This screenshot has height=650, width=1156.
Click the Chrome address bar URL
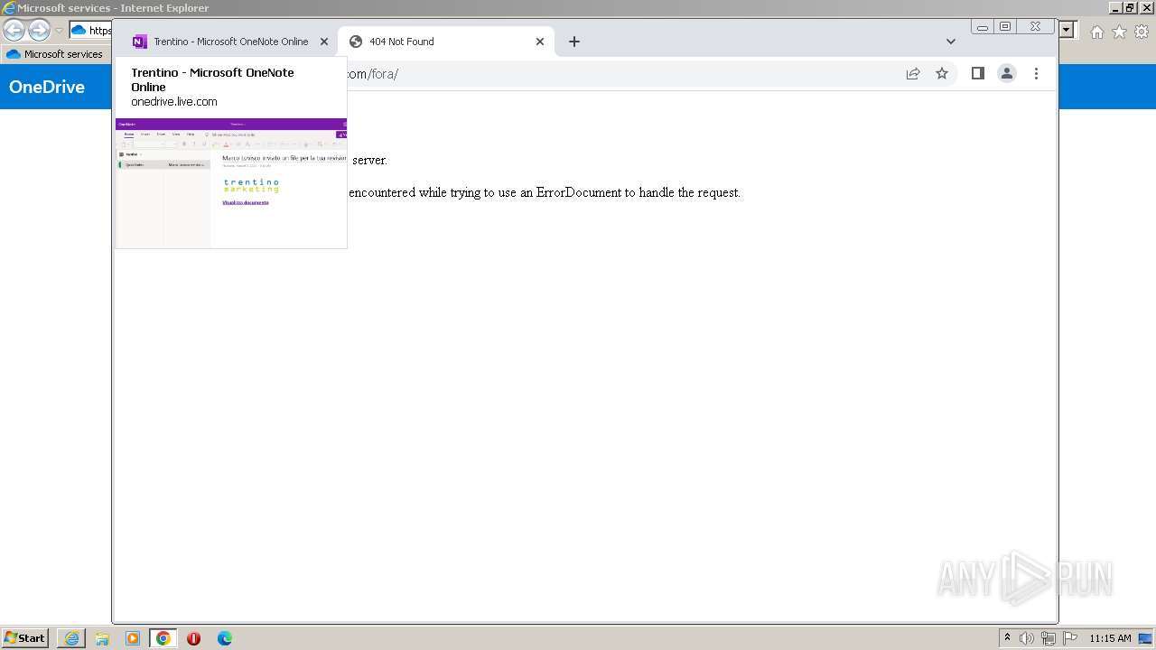374,74
